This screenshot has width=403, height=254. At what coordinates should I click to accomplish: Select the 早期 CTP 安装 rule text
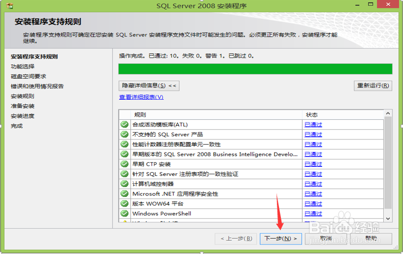click(152, 164)
